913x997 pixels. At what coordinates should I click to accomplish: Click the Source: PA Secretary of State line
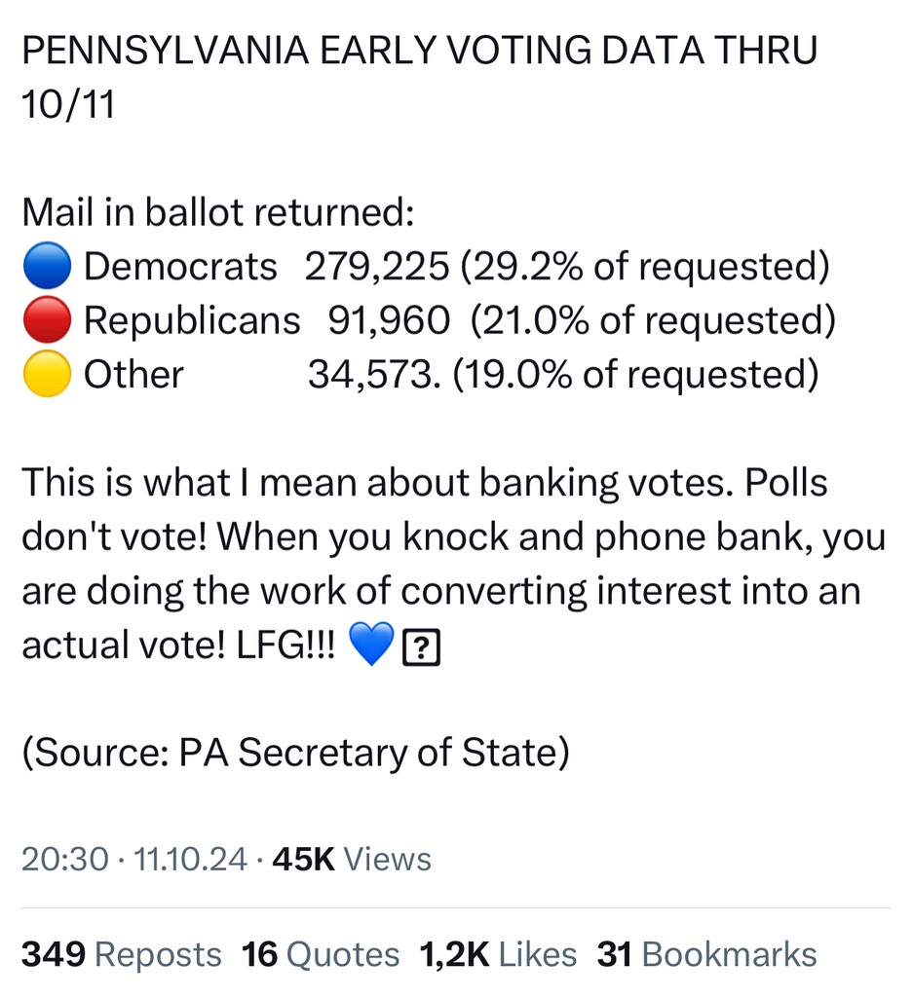pyautogui.click(x=296, y=753)
